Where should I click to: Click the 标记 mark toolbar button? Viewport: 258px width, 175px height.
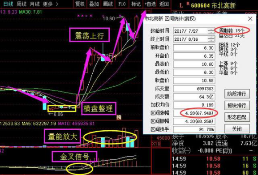click(x=136, y=4)
